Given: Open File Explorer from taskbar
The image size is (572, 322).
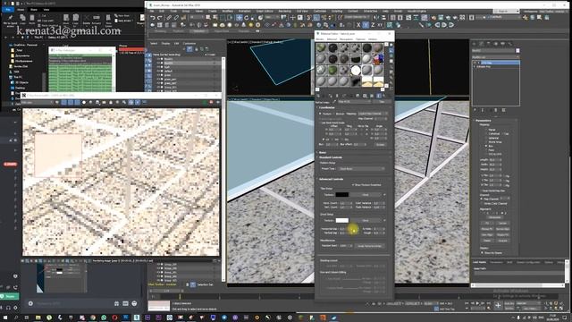Looking at the screenshot, I should coord(38,318).
